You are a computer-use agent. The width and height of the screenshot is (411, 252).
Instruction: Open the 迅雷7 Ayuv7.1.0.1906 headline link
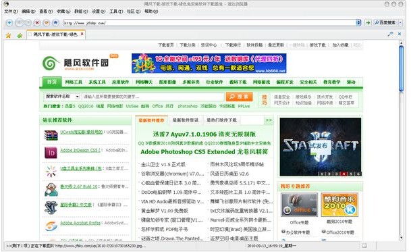coord(204,134)
